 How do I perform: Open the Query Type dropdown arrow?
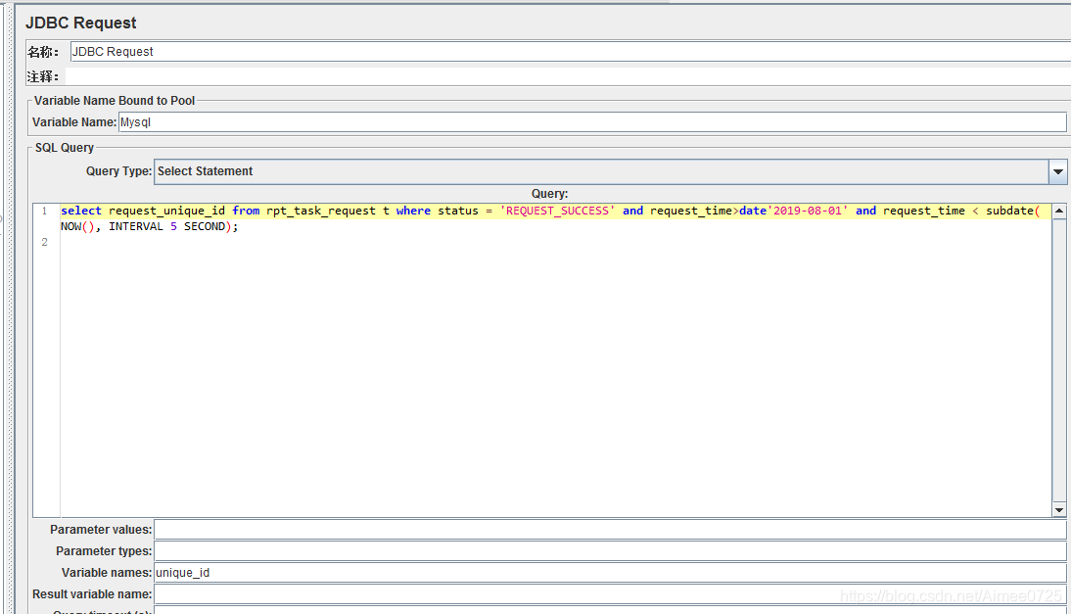(x=1058, y=171)
